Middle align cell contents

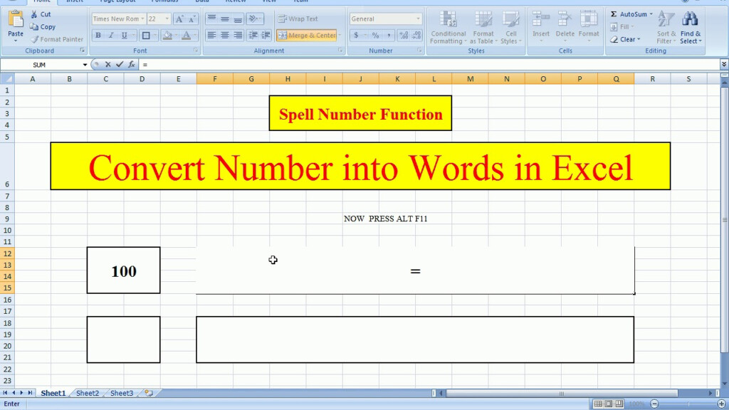click(224, 19)
